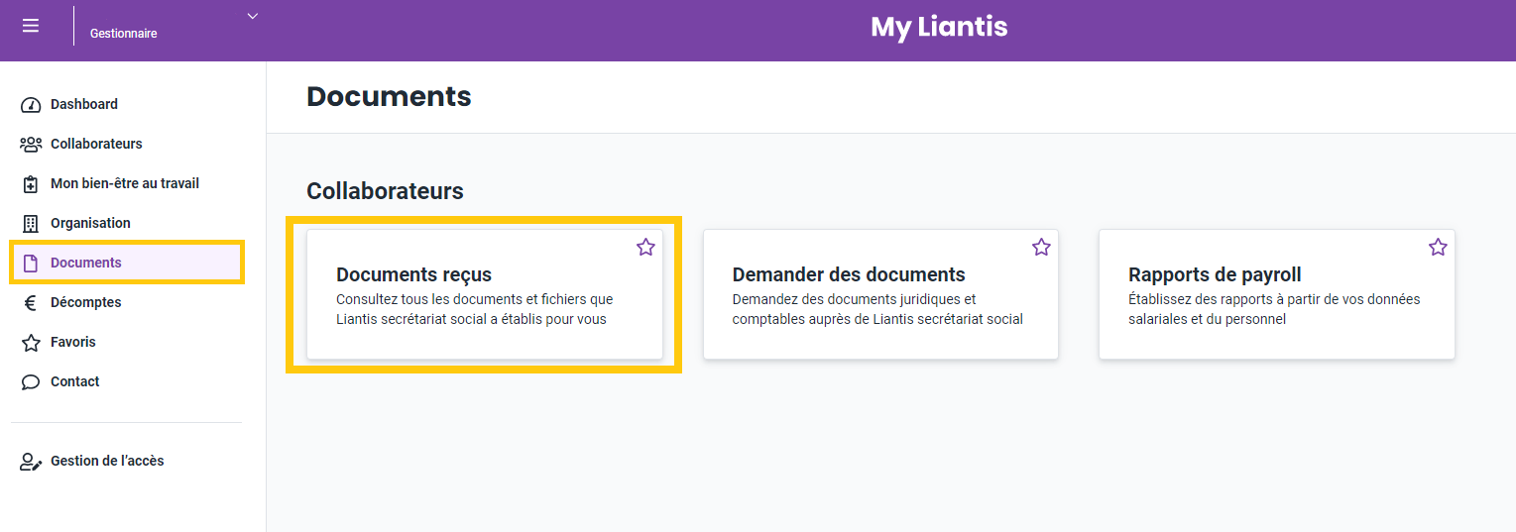Open the Rapports de payroll card
This screenshot has height=532, width=1516.
(x=1277, y=294)
